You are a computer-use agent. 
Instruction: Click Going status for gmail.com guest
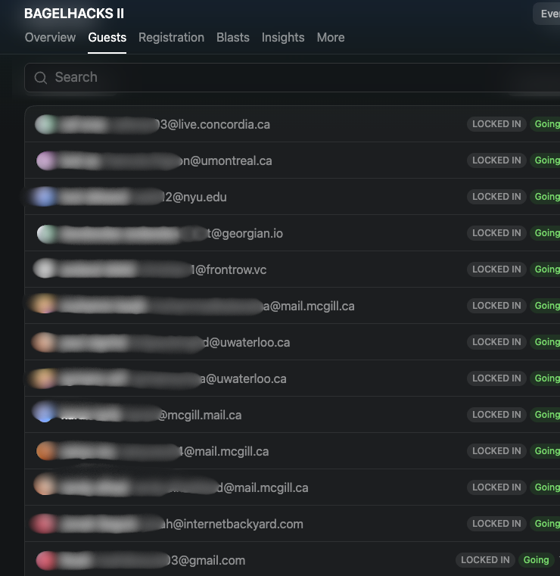click(x=536, y=560)
